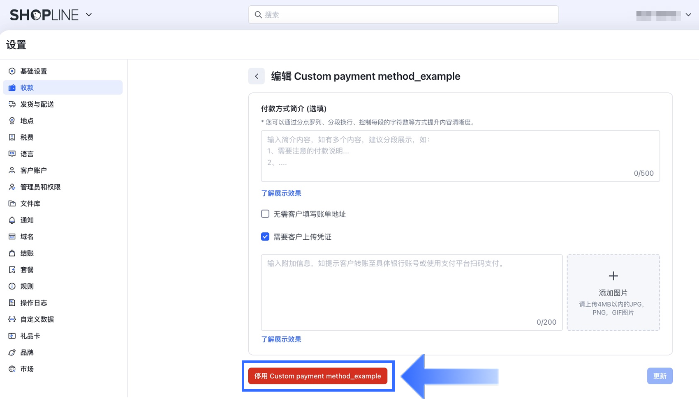Screen dimensions: 699x399
Task: Open 了解展示效果 link under the intro box
Action: [281, 193]
